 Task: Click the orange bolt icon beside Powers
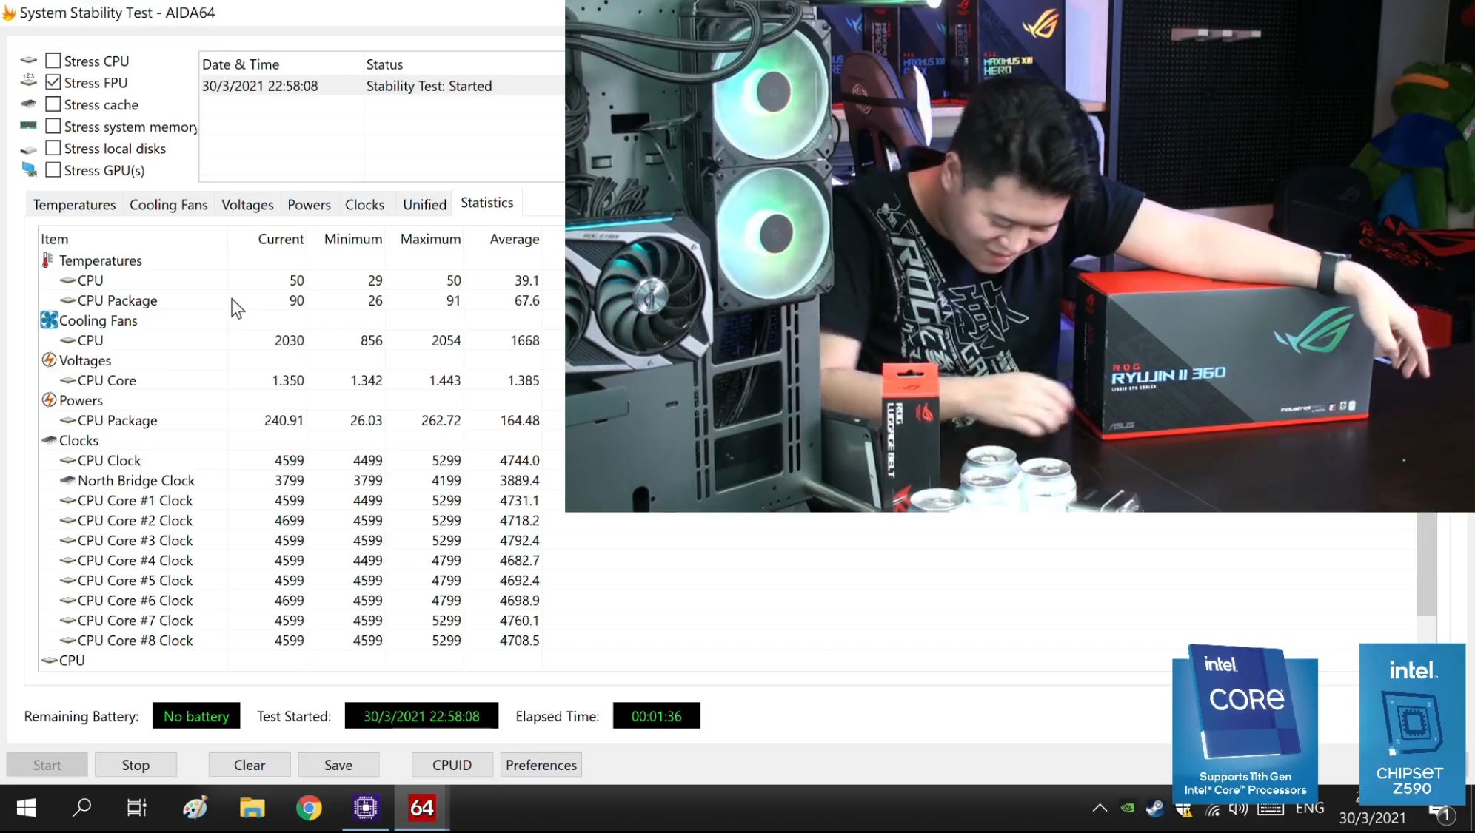click(x=49, y=399)
